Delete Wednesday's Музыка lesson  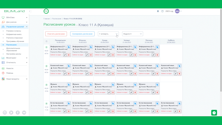pos(113,92)
